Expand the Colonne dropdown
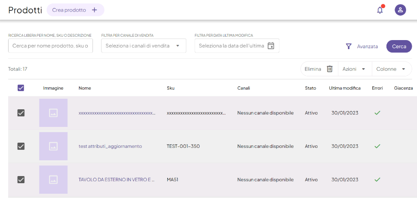Viewport: 417px width, 198px height. (x=391, y=69)
